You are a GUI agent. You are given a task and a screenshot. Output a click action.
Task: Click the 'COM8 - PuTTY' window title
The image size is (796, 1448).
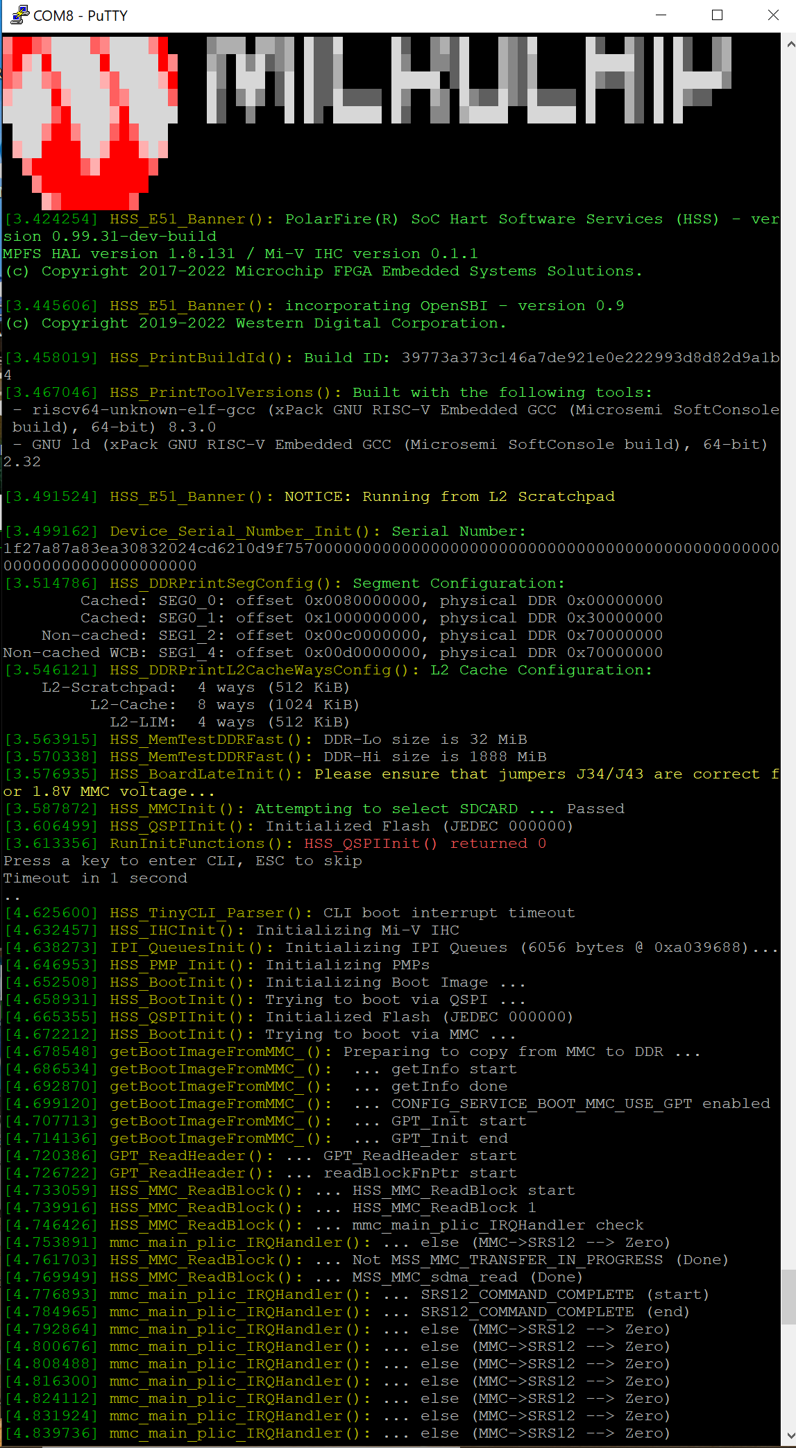tap(81, 15)
